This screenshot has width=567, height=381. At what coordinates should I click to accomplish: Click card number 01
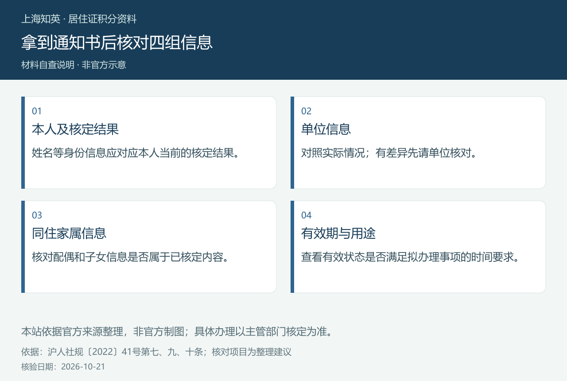click(x=37, y=111)
